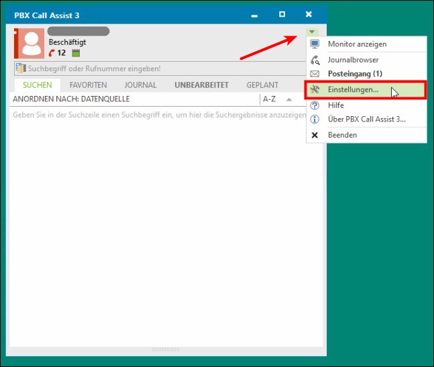Collapse the green dropdown arrow menu
Screen dimensions: 434x367
coord(312,32)
